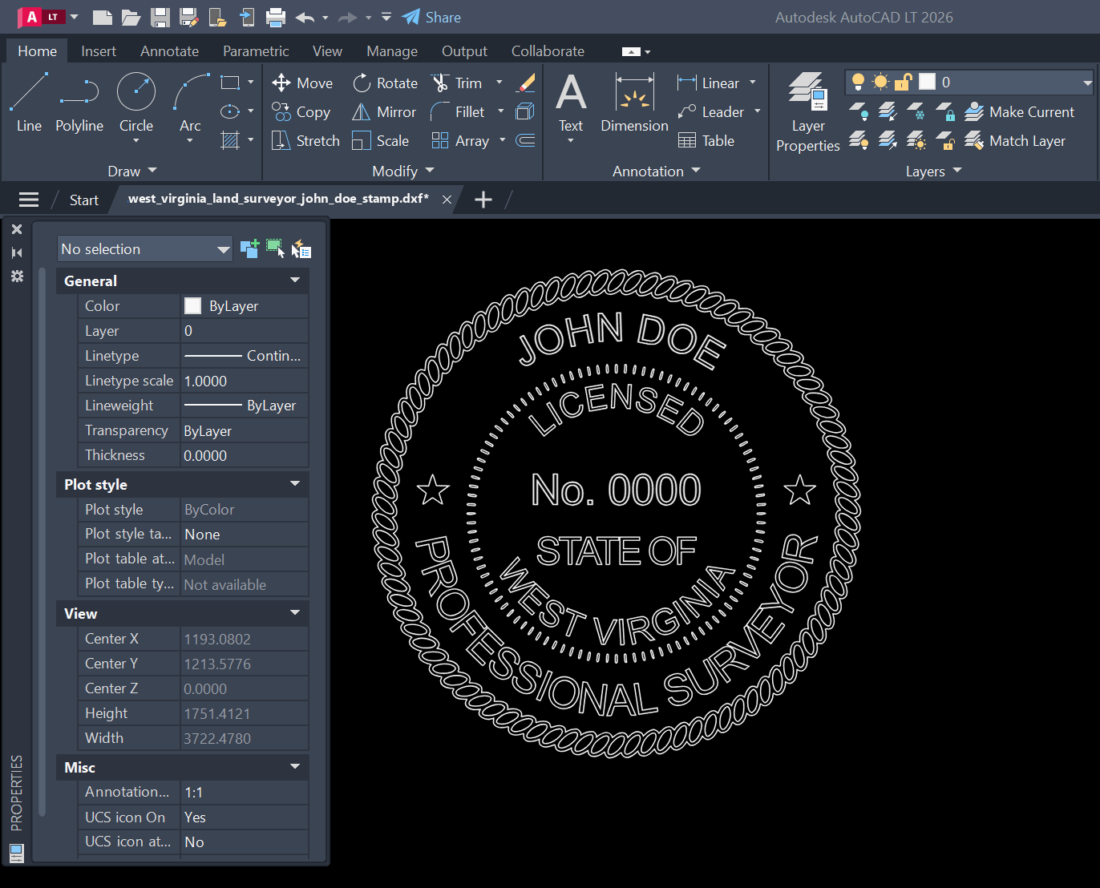Click layer 0 color swatch in Layers panel

point(927,82)
